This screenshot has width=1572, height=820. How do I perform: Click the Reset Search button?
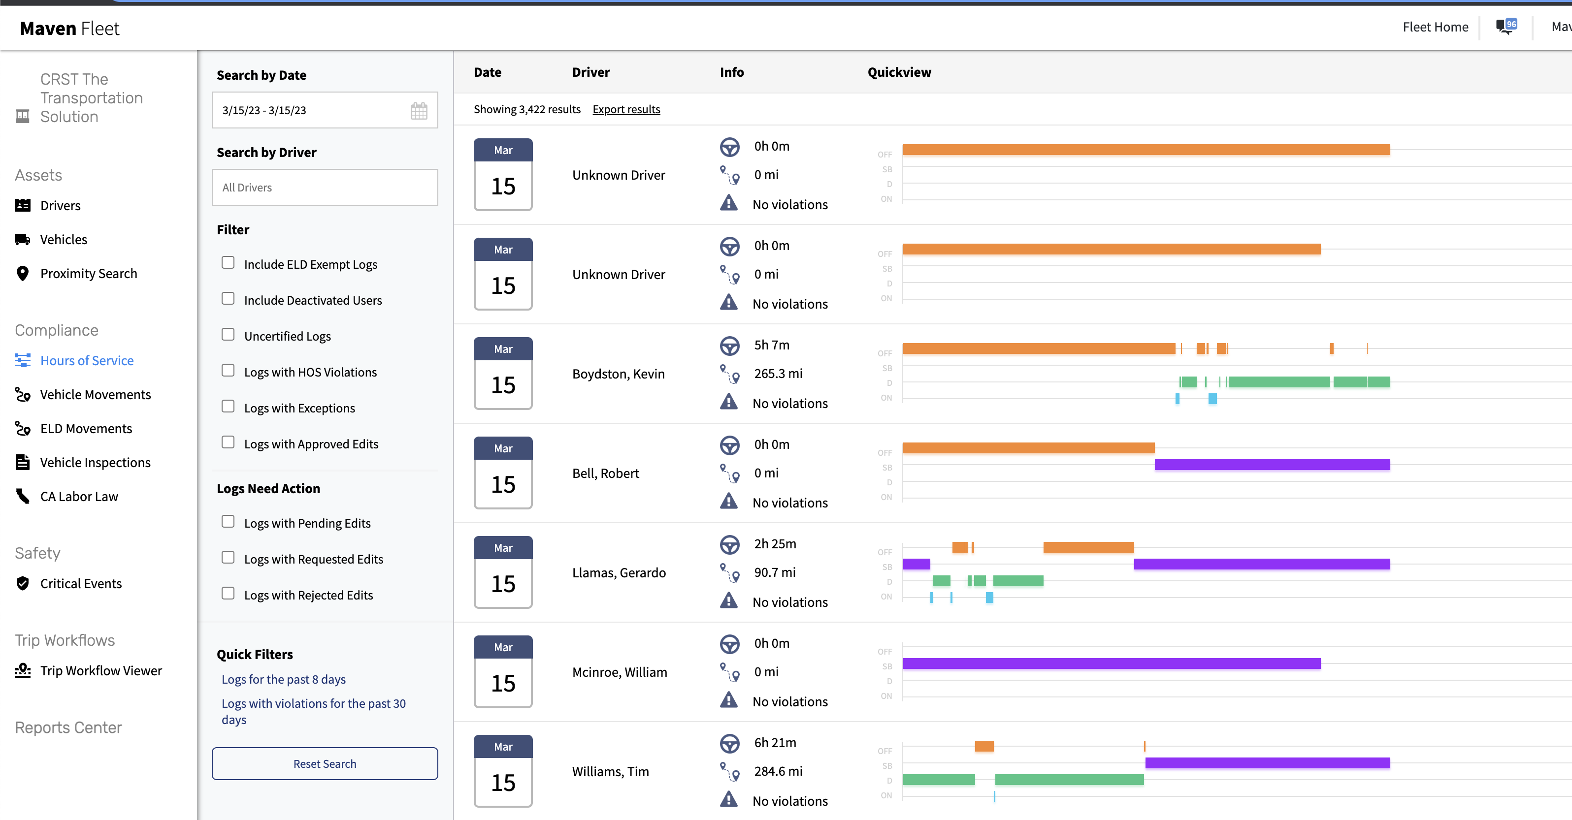[x=325, y=764]
